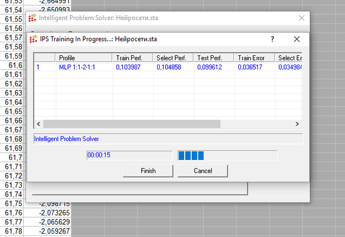Viewport: 345px width, 237px height.
Task: Click the Intelligent Problem Solver window icon
Action: [33, 18]
